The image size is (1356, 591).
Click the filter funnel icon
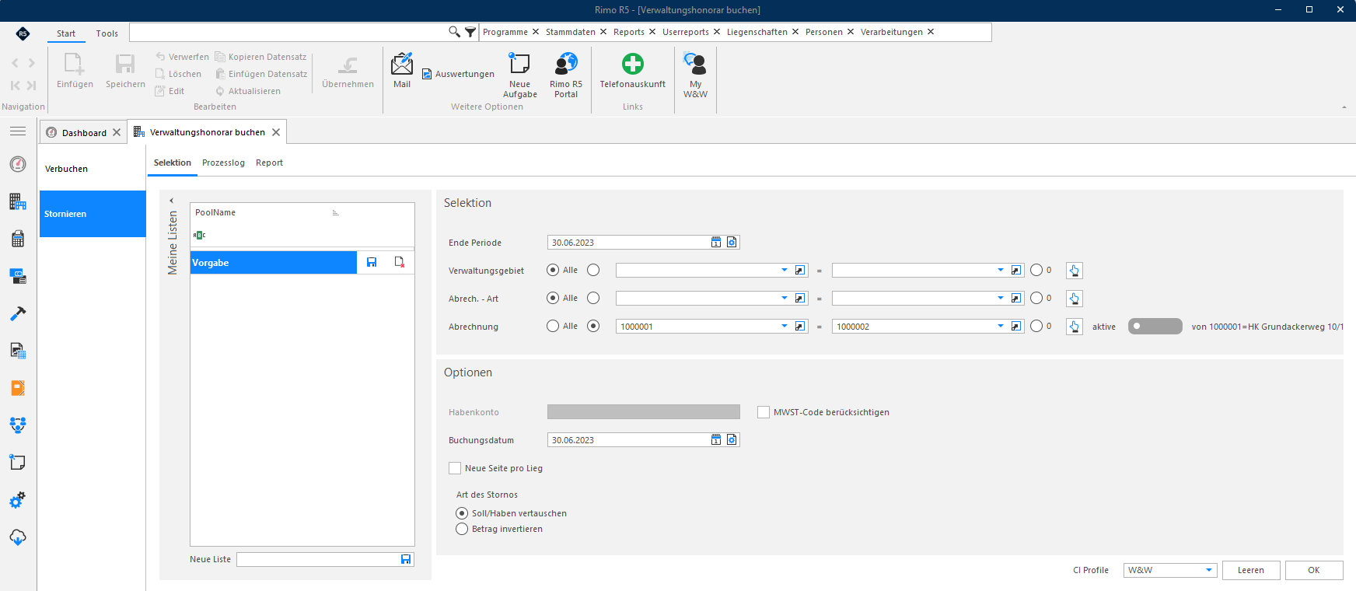click(470, 32)
